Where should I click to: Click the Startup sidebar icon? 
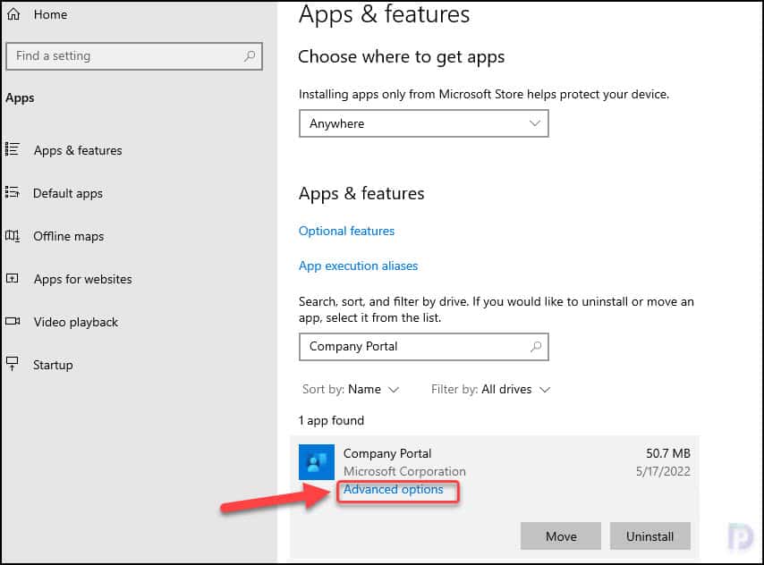13,364
